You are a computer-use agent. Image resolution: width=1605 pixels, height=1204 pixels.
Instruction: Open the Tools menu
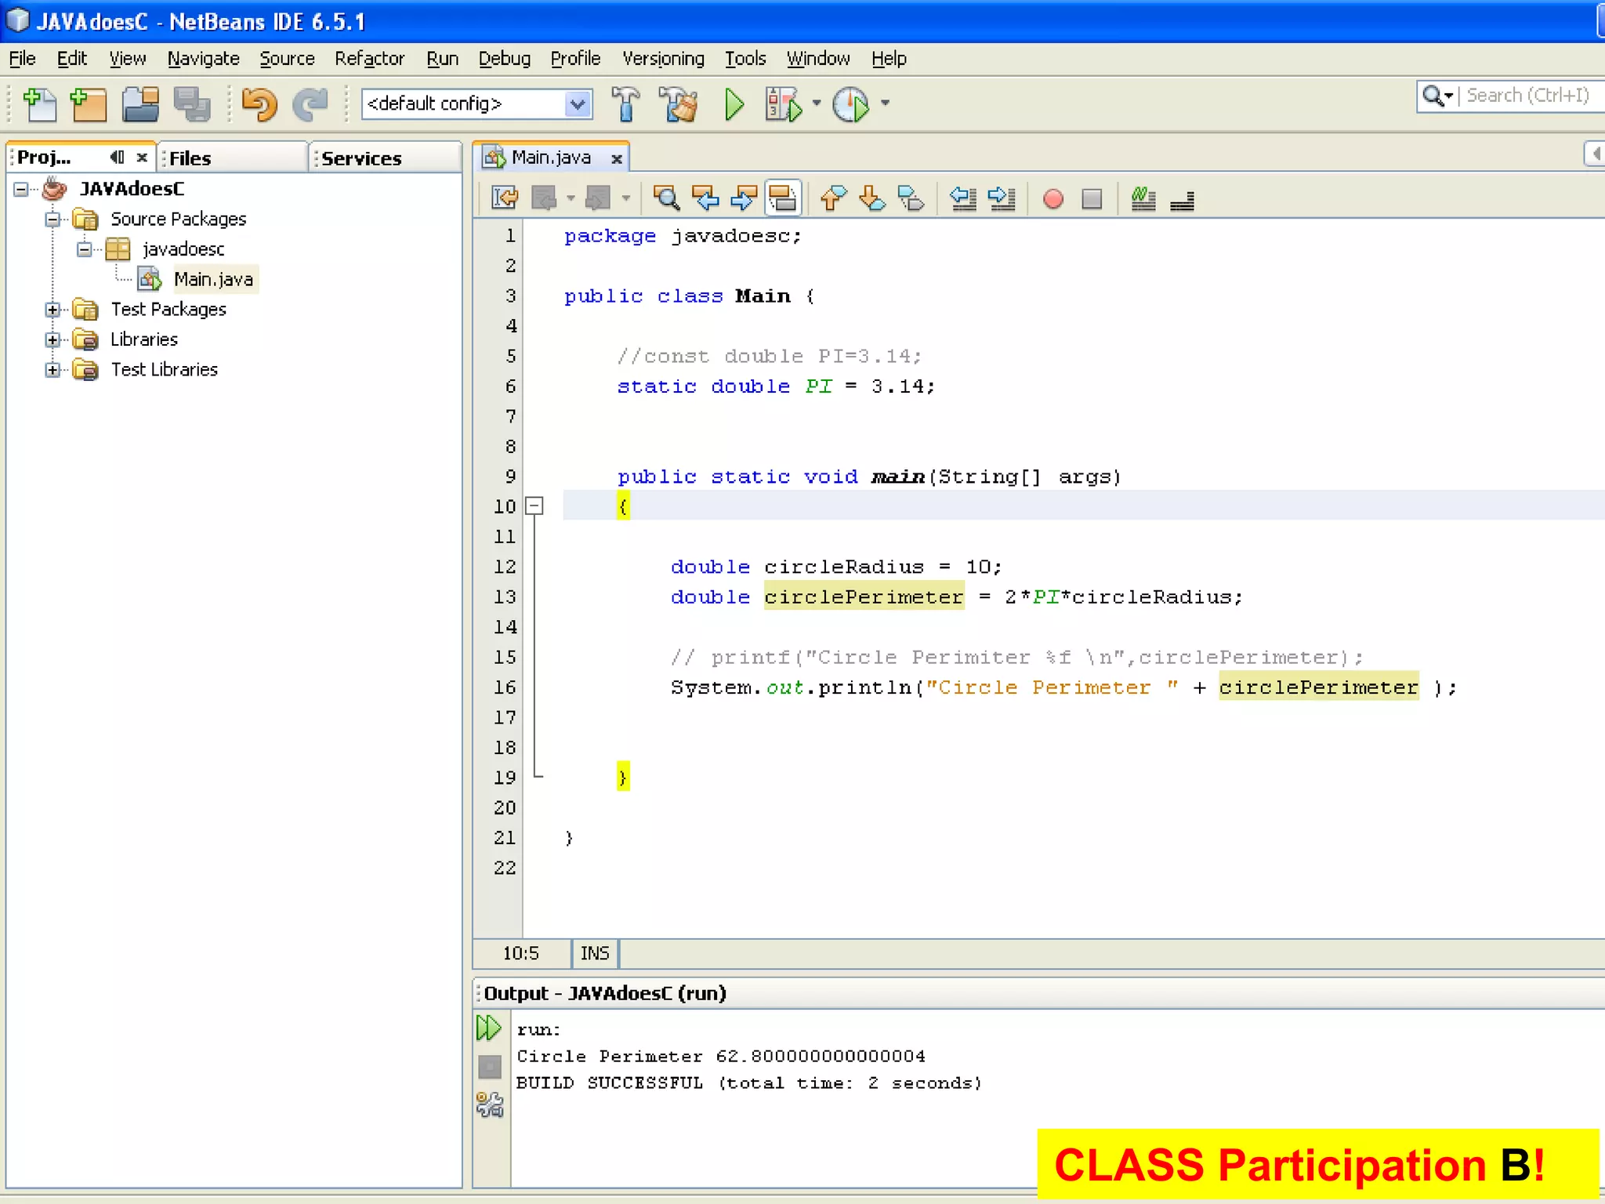tap(745, 59)
